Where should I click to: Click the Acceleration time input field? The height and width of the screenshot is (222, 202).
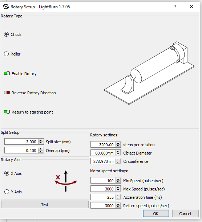pos(103,197)
